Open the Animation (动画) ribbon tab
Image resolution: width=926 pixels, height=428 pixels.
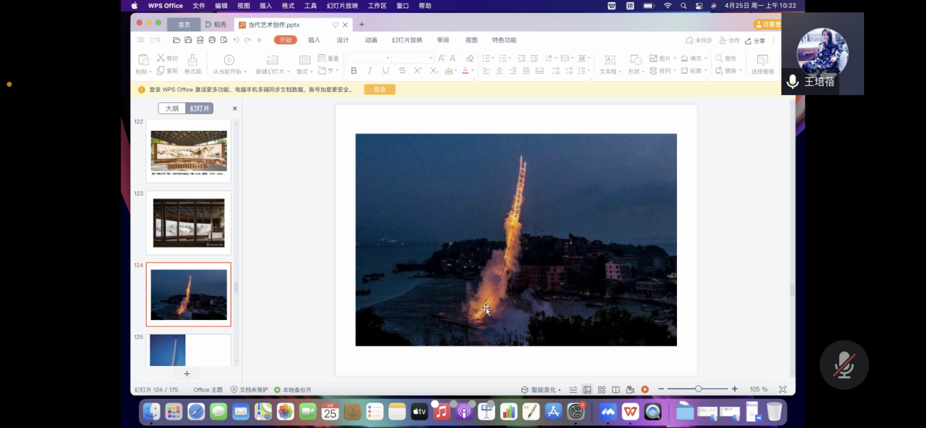(x=371, y=40)
